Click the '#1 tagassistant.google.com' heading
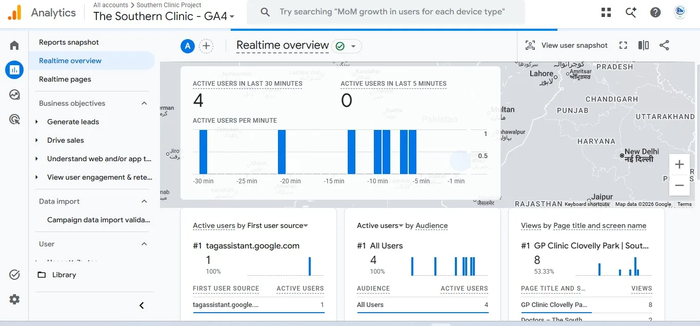Viewport: 700px width, 326px height. 246,246
